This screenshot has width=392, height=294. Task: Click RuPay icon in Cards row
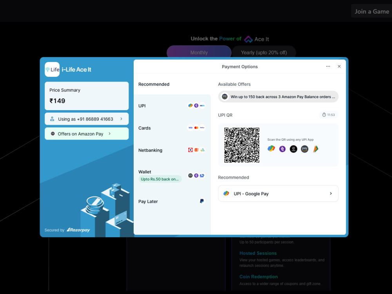coord(202,128)
